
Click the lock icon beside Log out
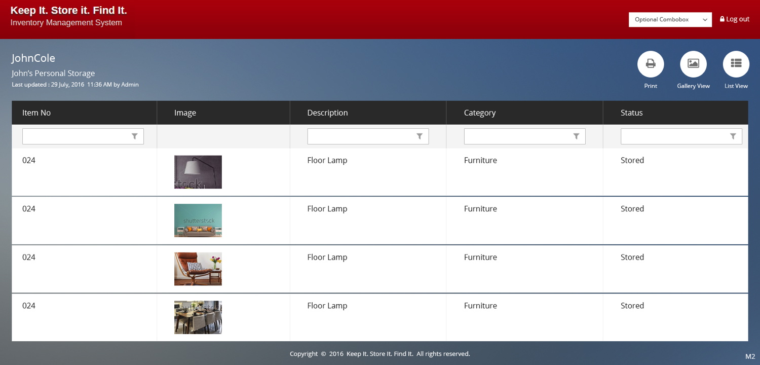(722, 19)
